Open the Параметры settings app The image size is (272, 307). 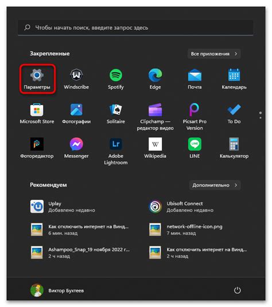tap(37, 79)
